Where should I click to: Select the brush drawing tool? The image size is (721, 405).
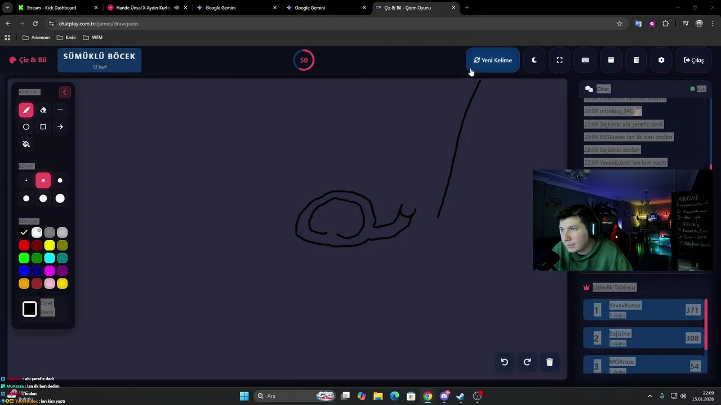[26, 110]
